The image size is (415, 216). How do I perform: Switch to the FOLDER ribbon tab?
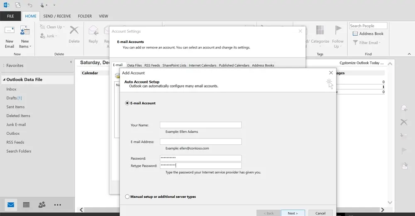[85, 16]
